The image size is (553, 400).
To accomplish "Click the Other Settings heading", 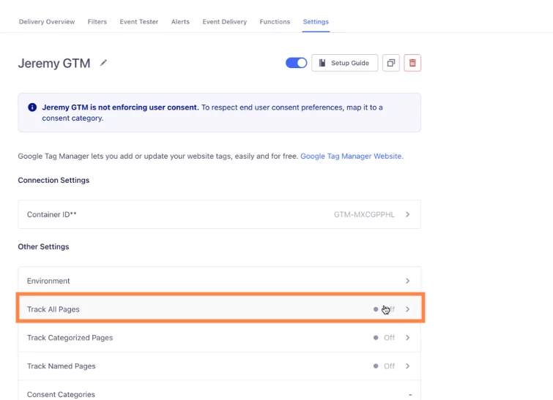I will [43, 247].
